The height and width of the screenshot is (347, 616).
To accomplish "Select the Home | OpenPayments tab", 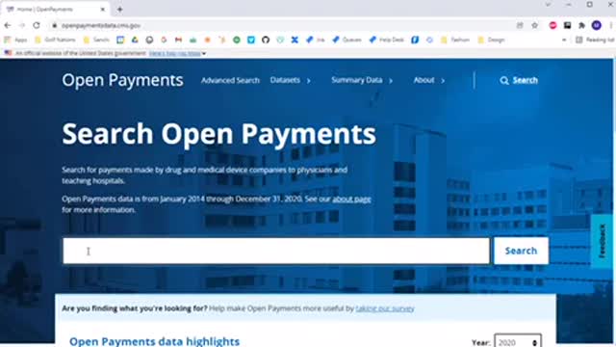I will click(54, 9).
